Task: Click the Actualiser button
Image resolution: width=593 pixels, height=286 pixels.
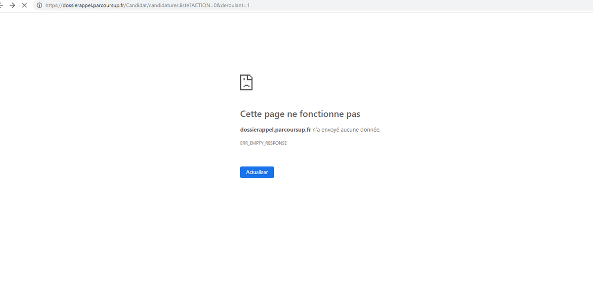Action: (x=257, y=172)
